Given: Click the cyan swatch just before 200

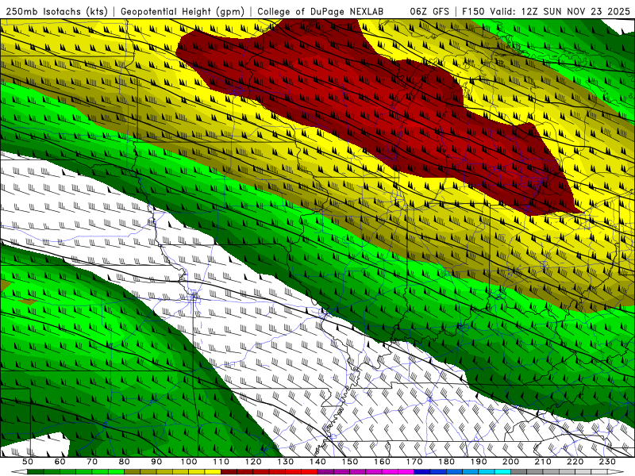Looking at the screenshot, I should pos(502,471).
